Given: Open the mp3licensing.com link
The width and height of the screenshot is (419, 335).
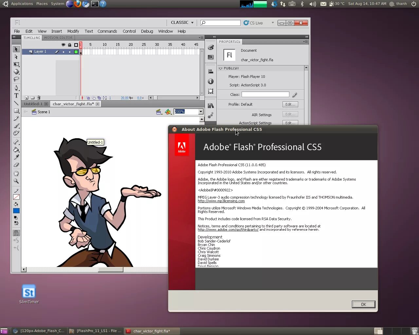Looking at the screenshot, I should point(221,201).
